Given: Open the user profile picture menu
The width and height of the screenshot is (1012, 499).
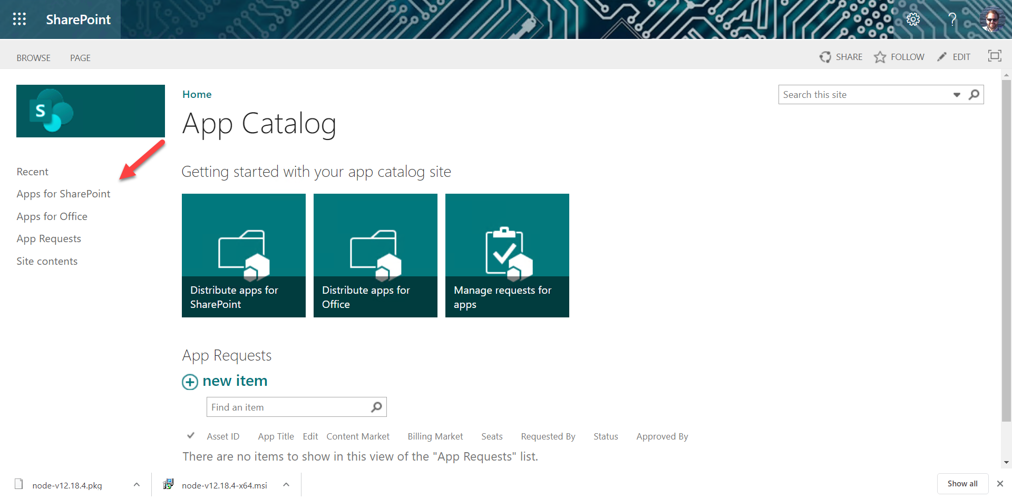Looking at the screenshot, I should coord(992,19).
